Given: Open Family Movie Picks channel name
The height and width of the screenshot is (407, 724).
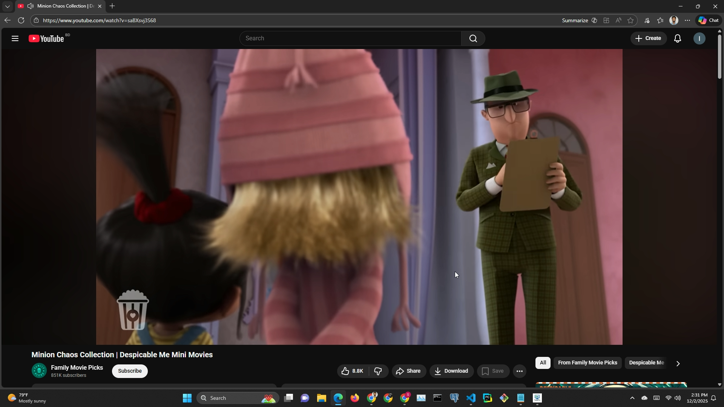Looking at the screenshot, I should (77, 368).
